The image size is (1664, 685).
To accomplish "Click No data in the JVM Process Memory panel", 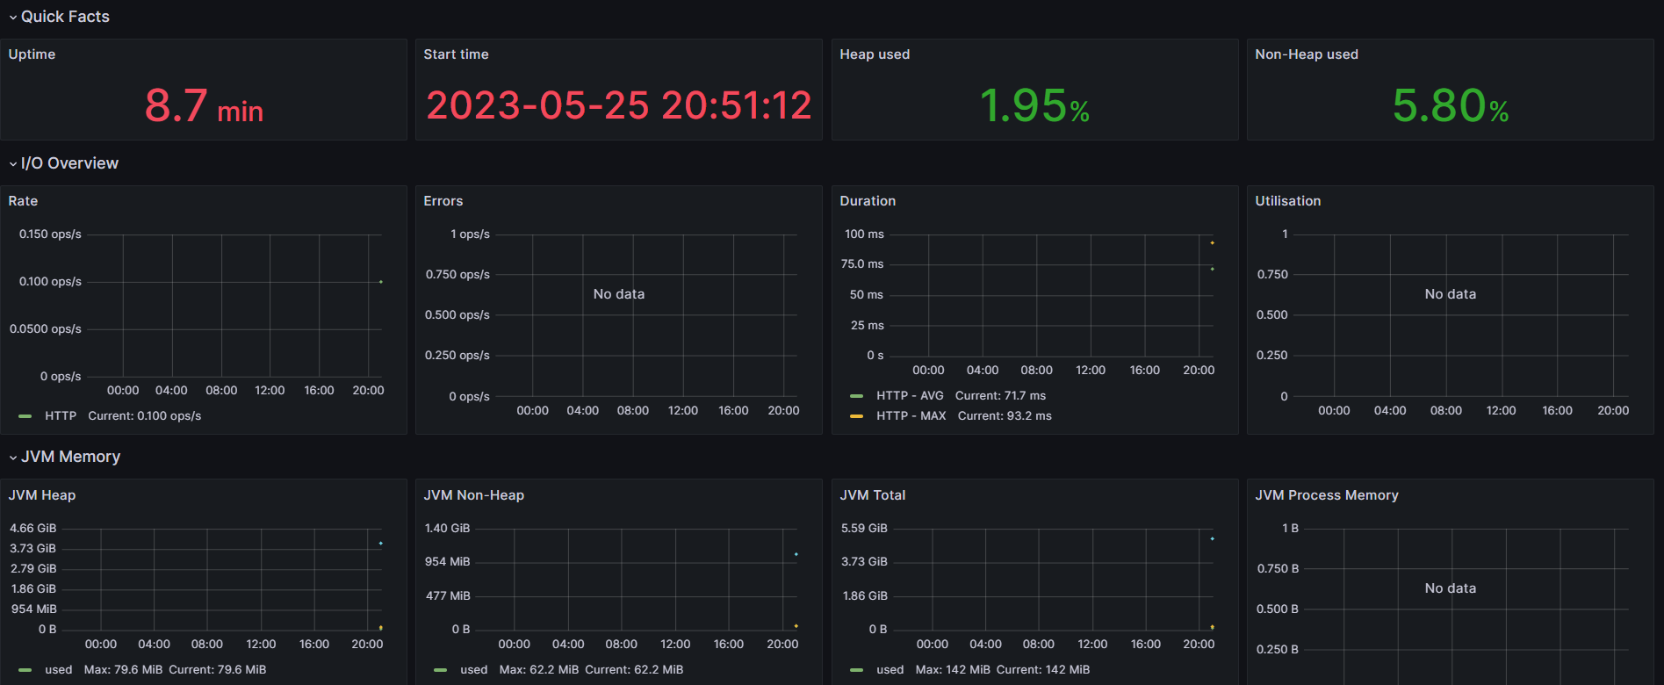I will 1451,588.
